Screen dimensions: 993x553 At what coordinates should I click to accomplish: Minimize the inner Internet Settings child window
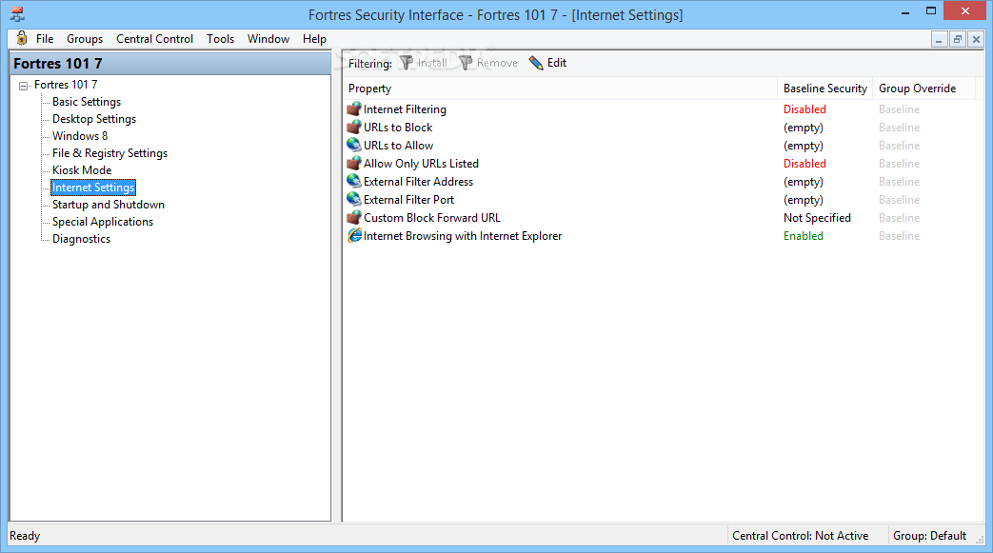click(x=939, y=39)
